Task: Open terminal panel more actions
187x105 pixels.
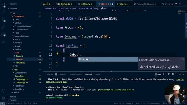Action: tap(176, 74)
